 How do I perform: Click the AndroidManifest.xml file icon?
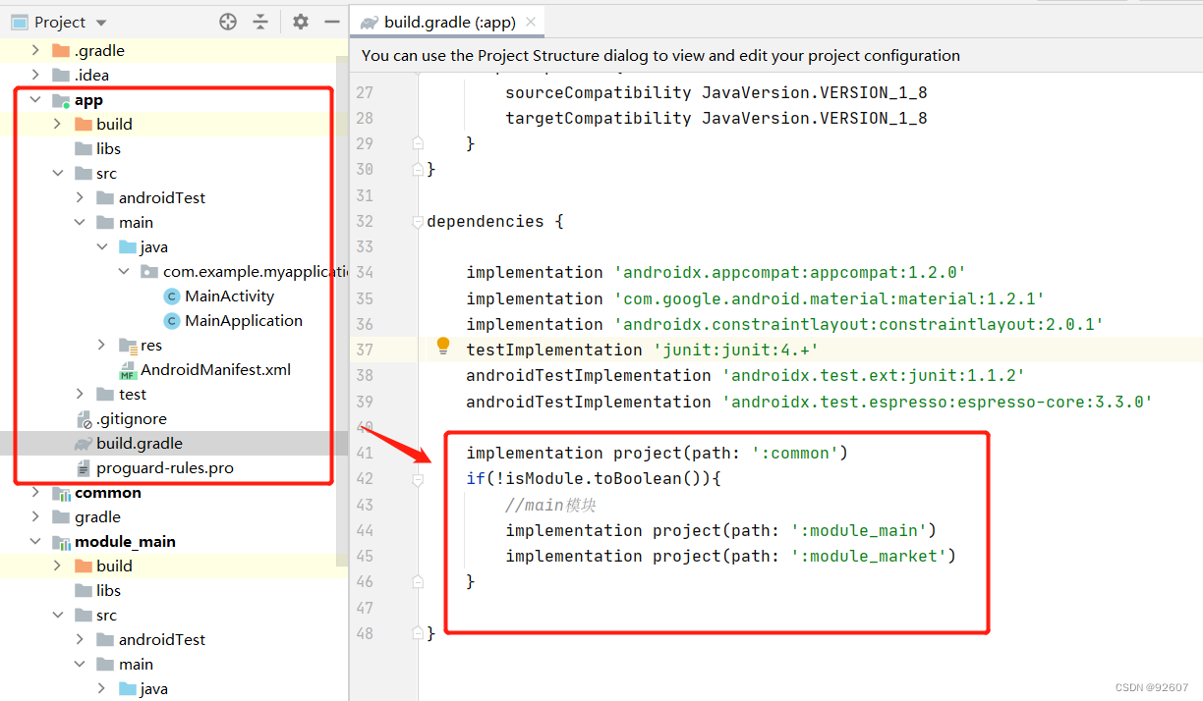128,370
